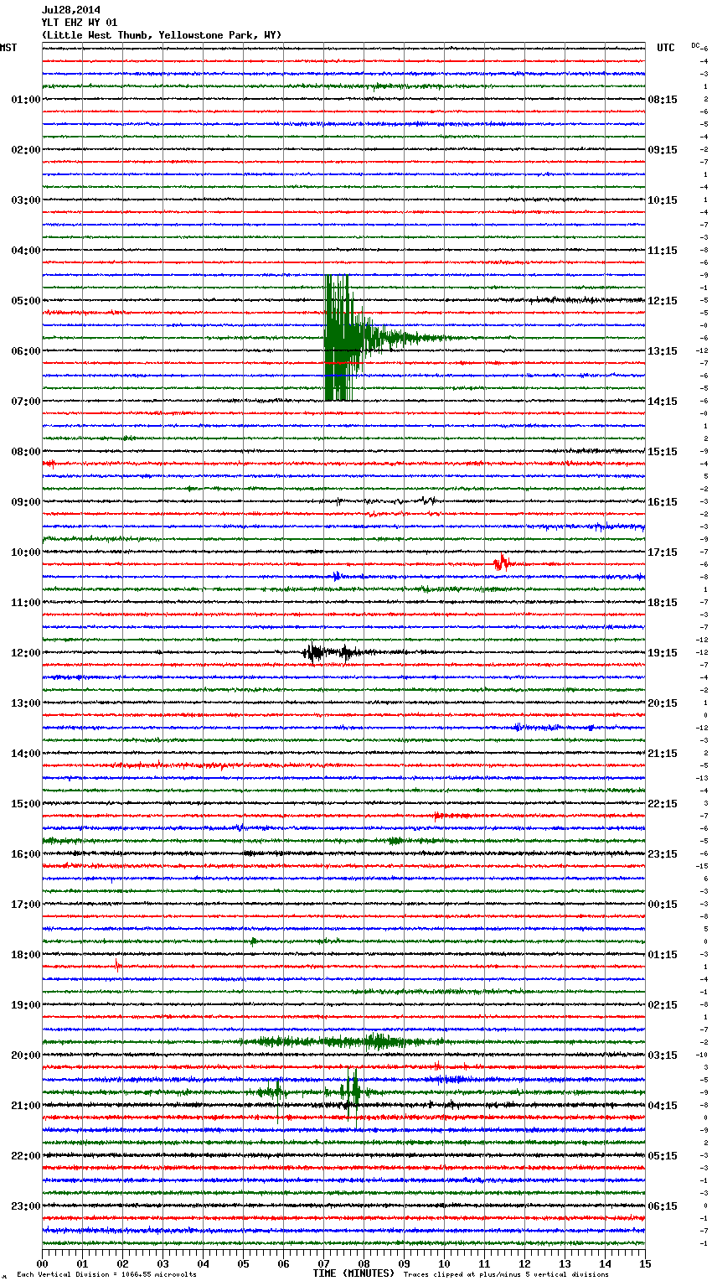Image resolution: width=712 pixels, height=1286 pixels.
Task: Click the 13:15 UTC time label
Action: (x=663, y=351)
